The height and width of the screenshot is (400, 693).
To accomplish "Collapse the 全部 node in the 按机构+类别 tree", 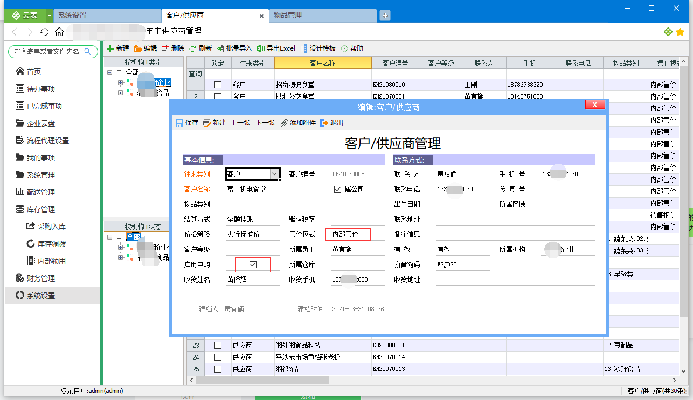I will click(109, 72).
